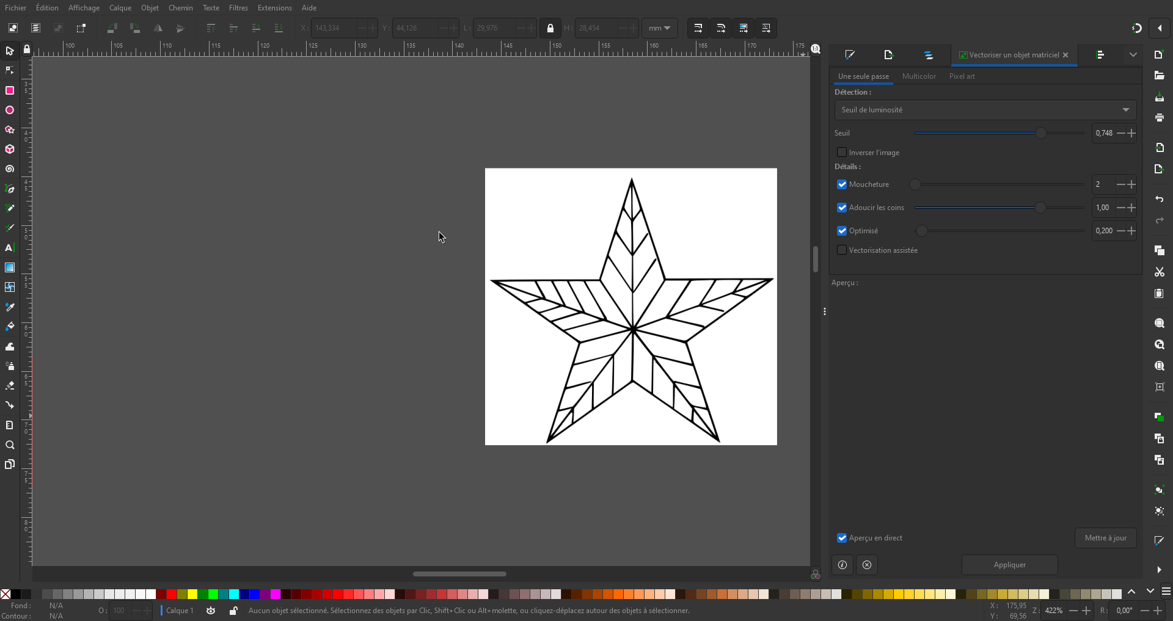Select the Ellipse tool in toolbox

click(x=10, y=111)
